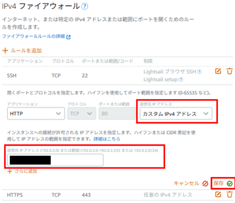The width and height of the screenshot is (235, 203).
Task: Delete the HTTPS rule with trash icon
Action: click(229, 194)
